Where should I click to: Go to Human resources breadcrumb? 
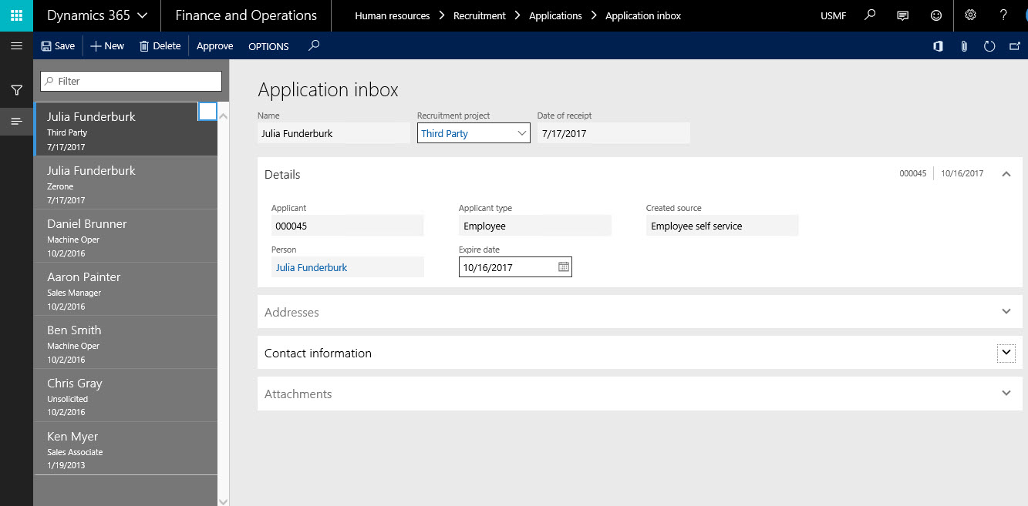point(392,15)
